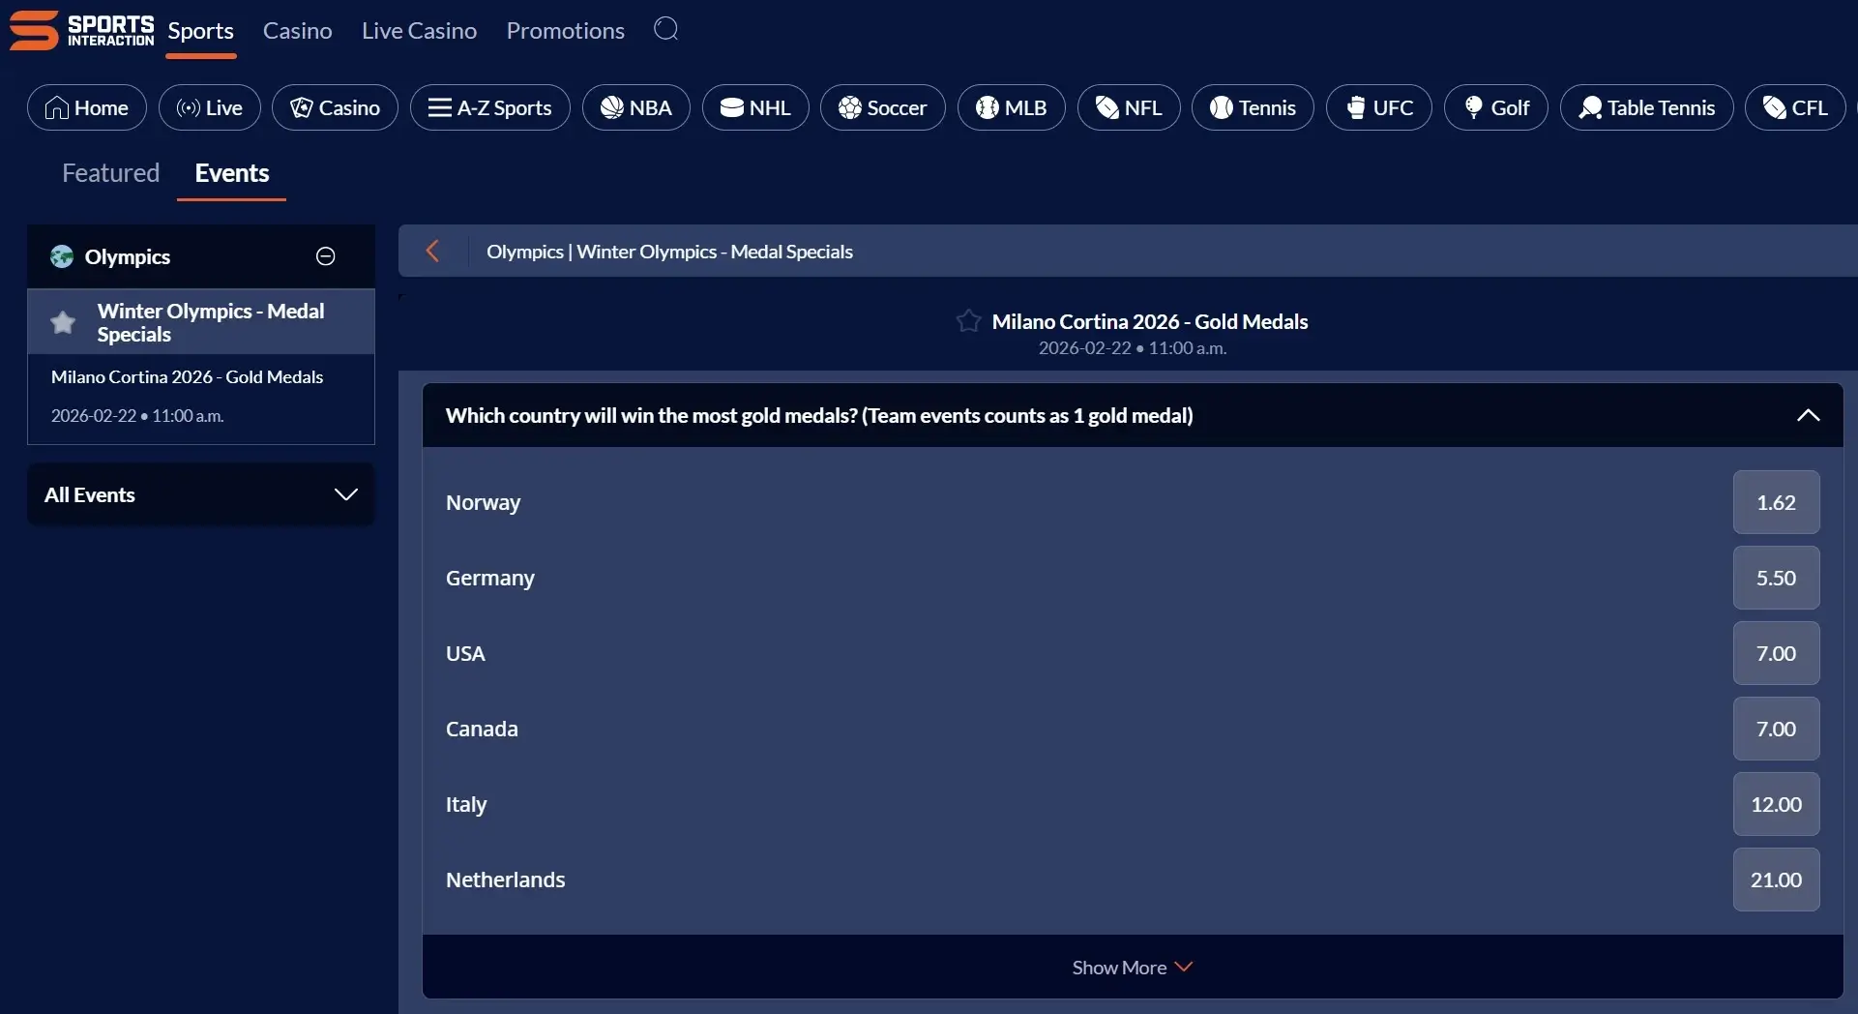Toggle favorite star on Winter Olympics Medal Specials
1858x1014 pixels.
(x=62, y=321)
